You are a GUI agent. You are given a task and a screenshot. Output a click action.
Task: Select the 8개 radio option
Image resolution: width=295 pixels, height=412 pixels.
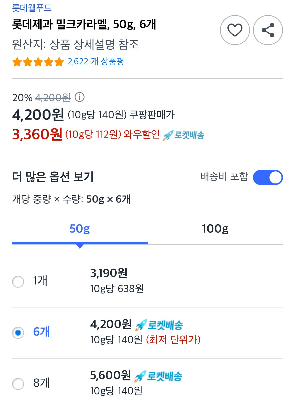[x=18, y=384]
